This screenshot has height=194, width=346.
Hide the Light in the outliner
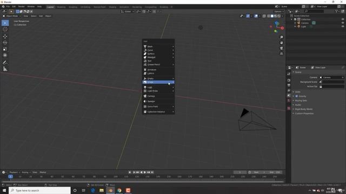pos(343,26)
